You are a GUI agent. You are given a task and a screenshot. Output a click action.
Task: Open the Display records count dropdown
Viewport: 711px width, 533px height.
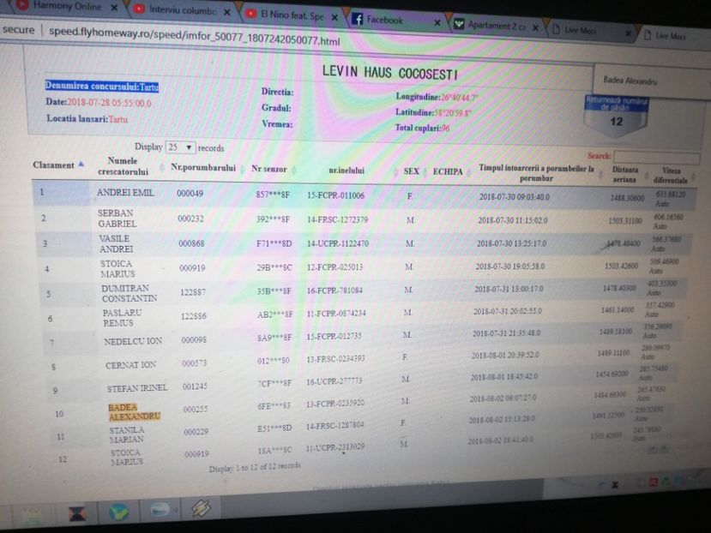181,147
